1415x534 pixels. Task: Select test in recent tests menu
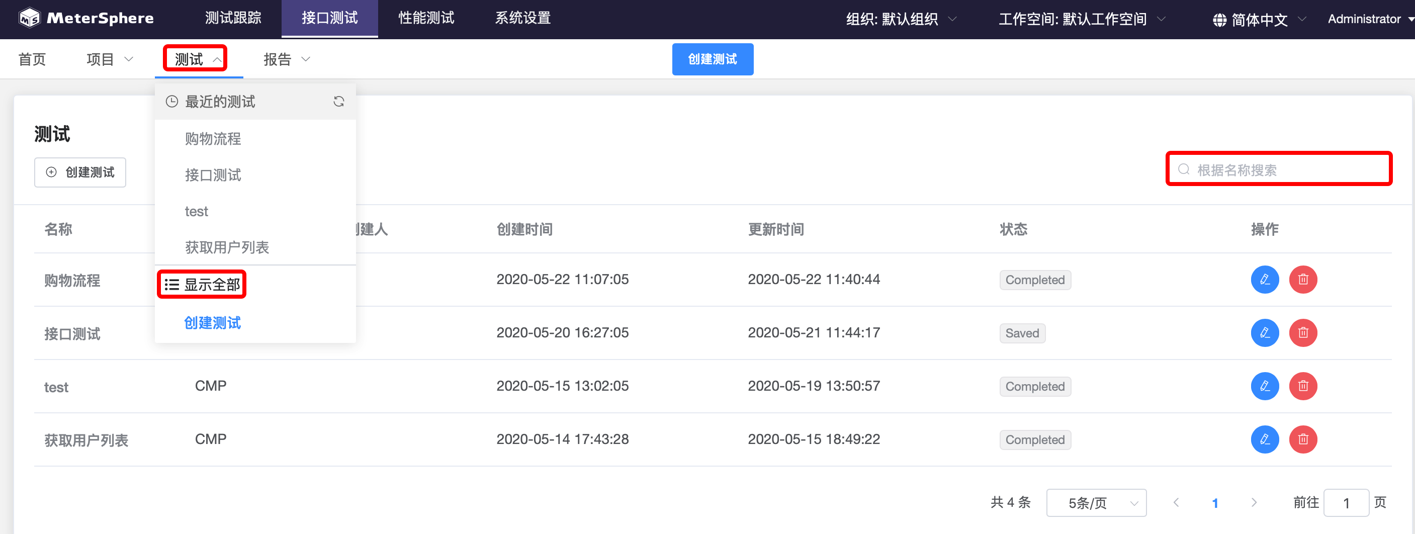pos(255,211)
